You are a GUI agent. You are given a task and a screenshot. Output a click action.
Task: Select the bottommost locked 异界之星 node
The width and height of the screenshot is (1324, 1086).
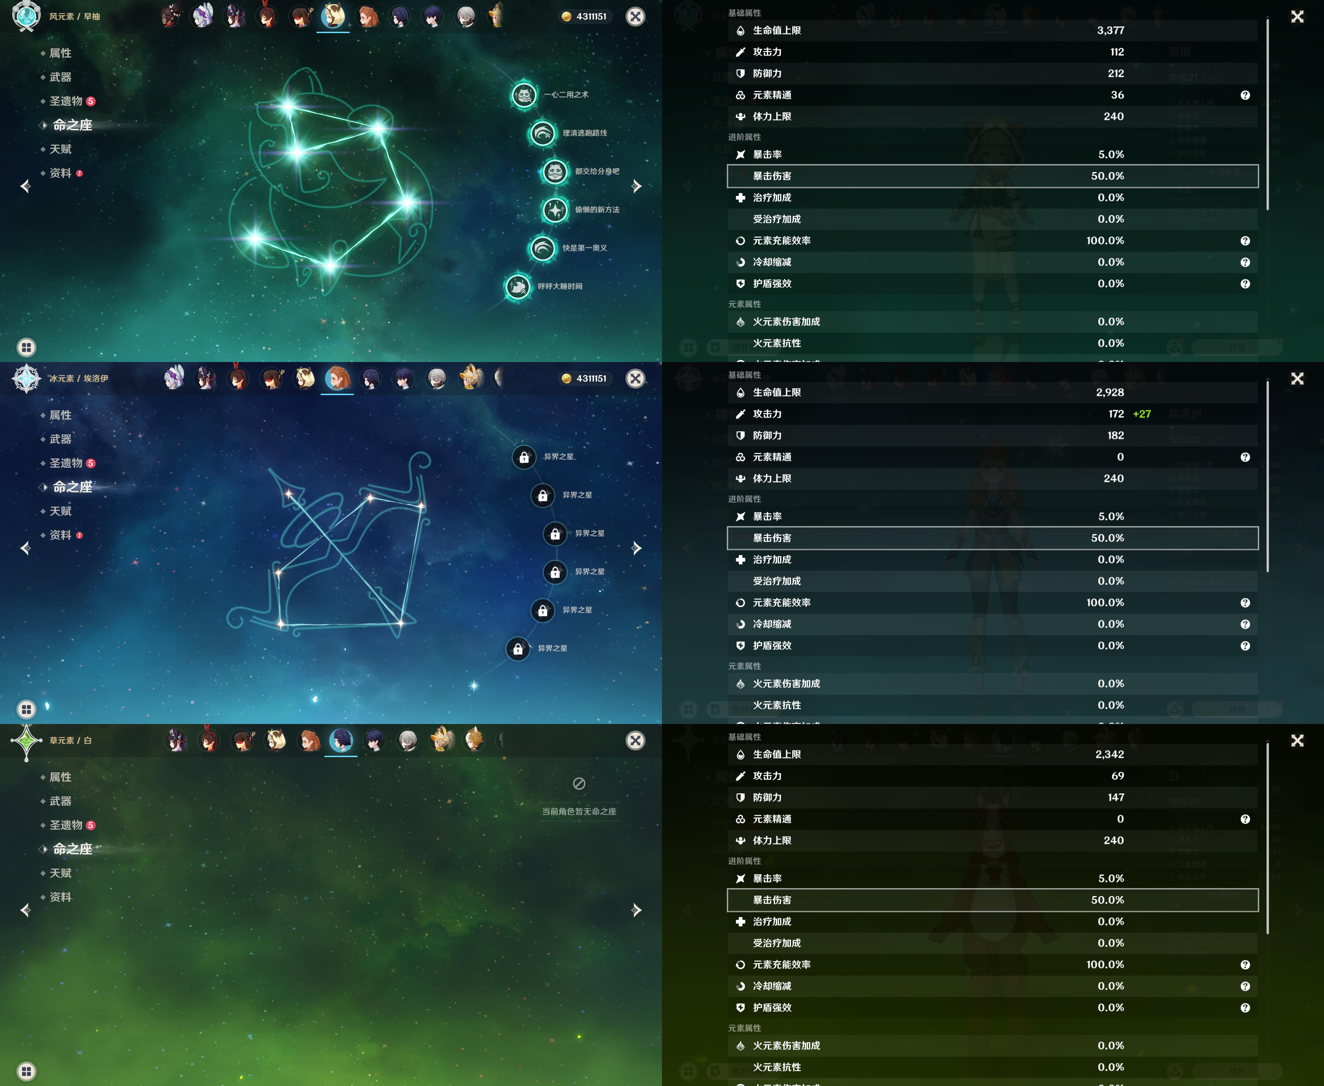click(x=518, y=649)
